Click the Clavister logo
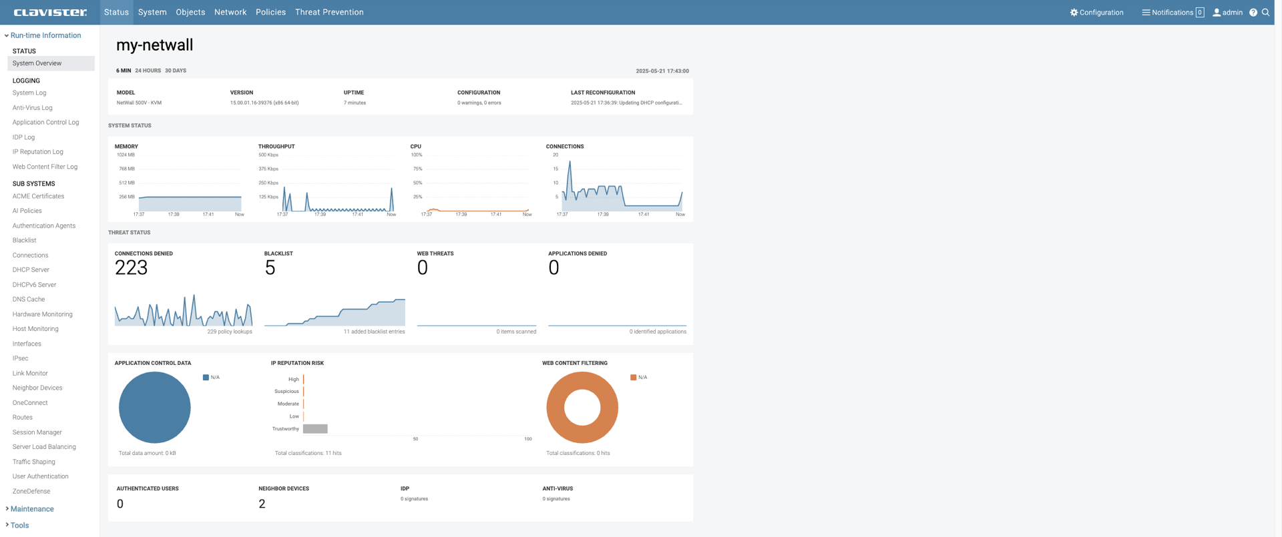 pyautogui.click(x=50, y=12)
